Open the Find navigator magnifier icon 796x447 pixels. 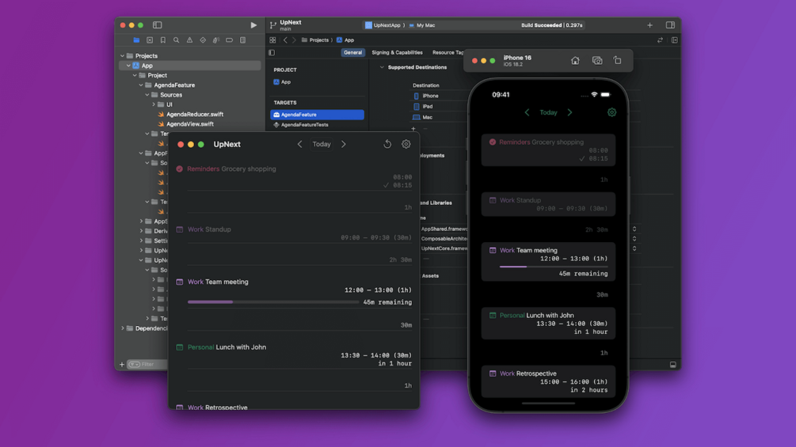tap(176, 40)
